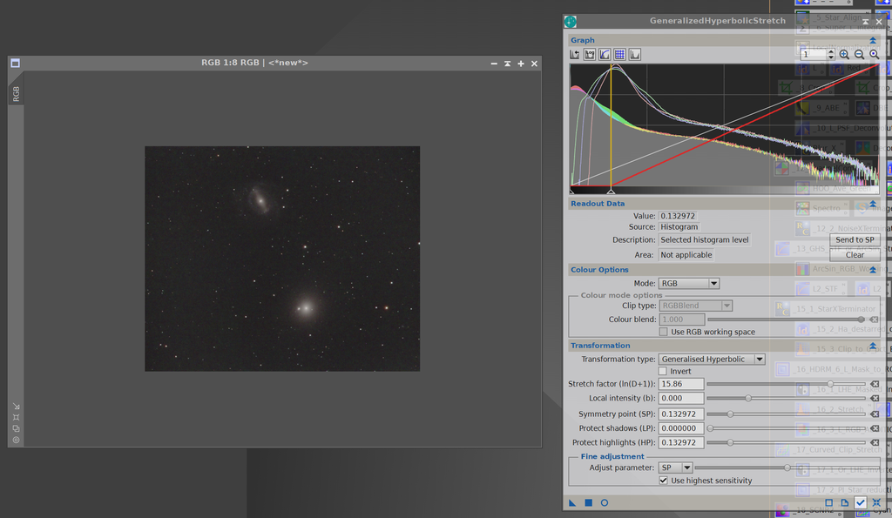
Task: Click the graph zoom factor number field
Action: click(x=814, y=55)
